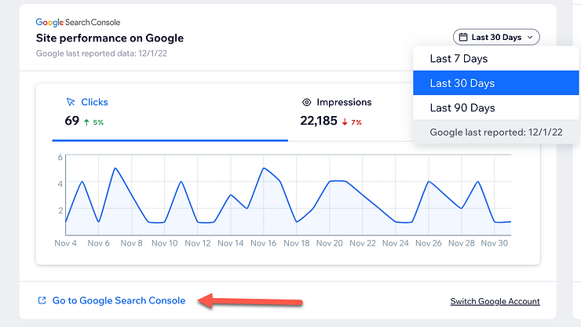This screenshot has width=581, height=327.
Task: Click the Nov 26 axis label
Action: pos(429,243)
